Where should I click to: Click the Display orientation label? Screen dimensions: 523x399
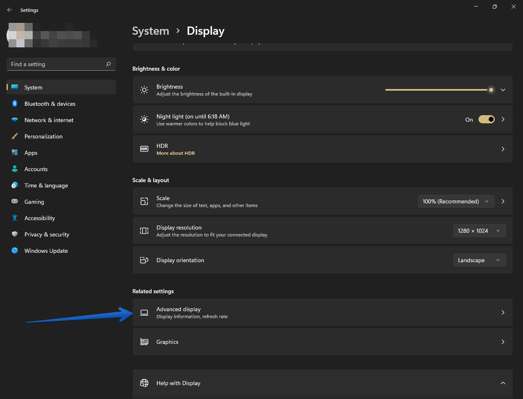pos(180,260)
